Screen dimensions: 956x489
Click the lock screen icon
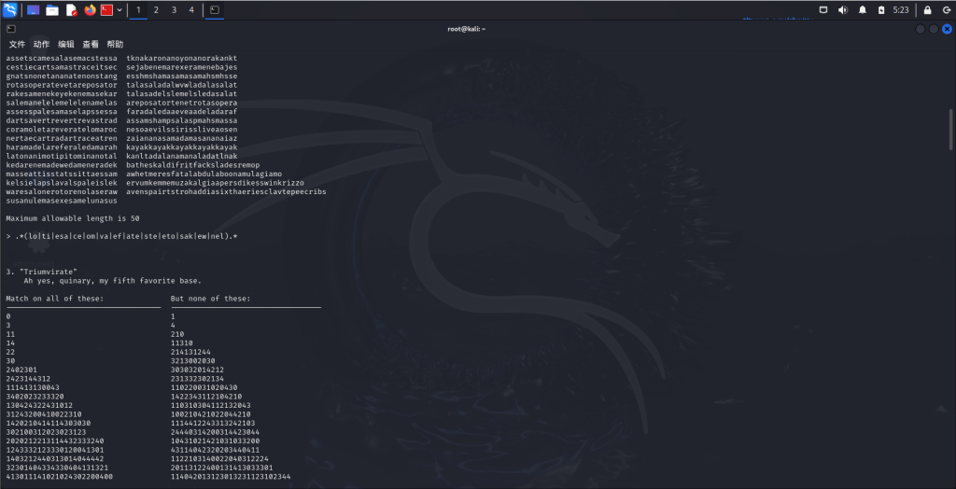pos(927,10)
